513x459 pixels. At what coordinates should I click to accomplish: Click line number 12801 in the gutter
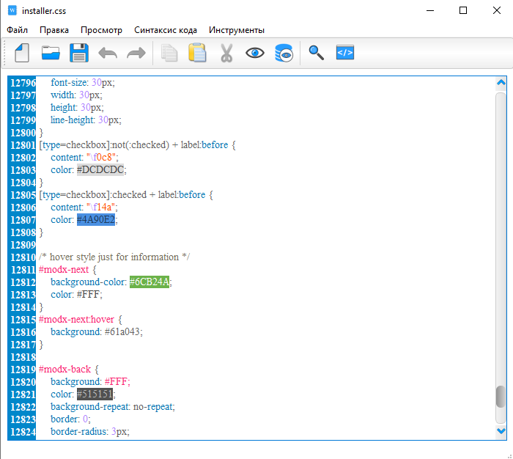pos(23,144)
